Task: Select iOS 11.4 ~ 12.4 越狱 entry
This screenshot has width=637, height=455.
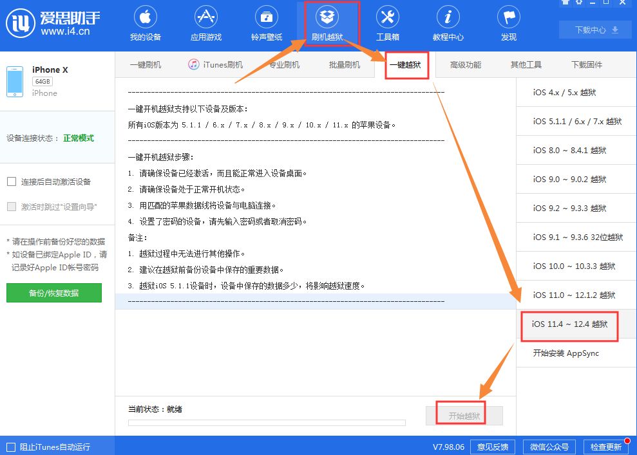Action: pos(569,324)
